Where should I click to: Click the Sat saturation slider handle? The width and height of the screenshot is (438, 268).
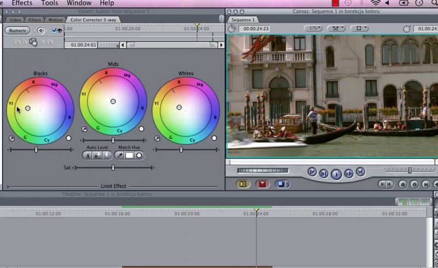(113, 168)
